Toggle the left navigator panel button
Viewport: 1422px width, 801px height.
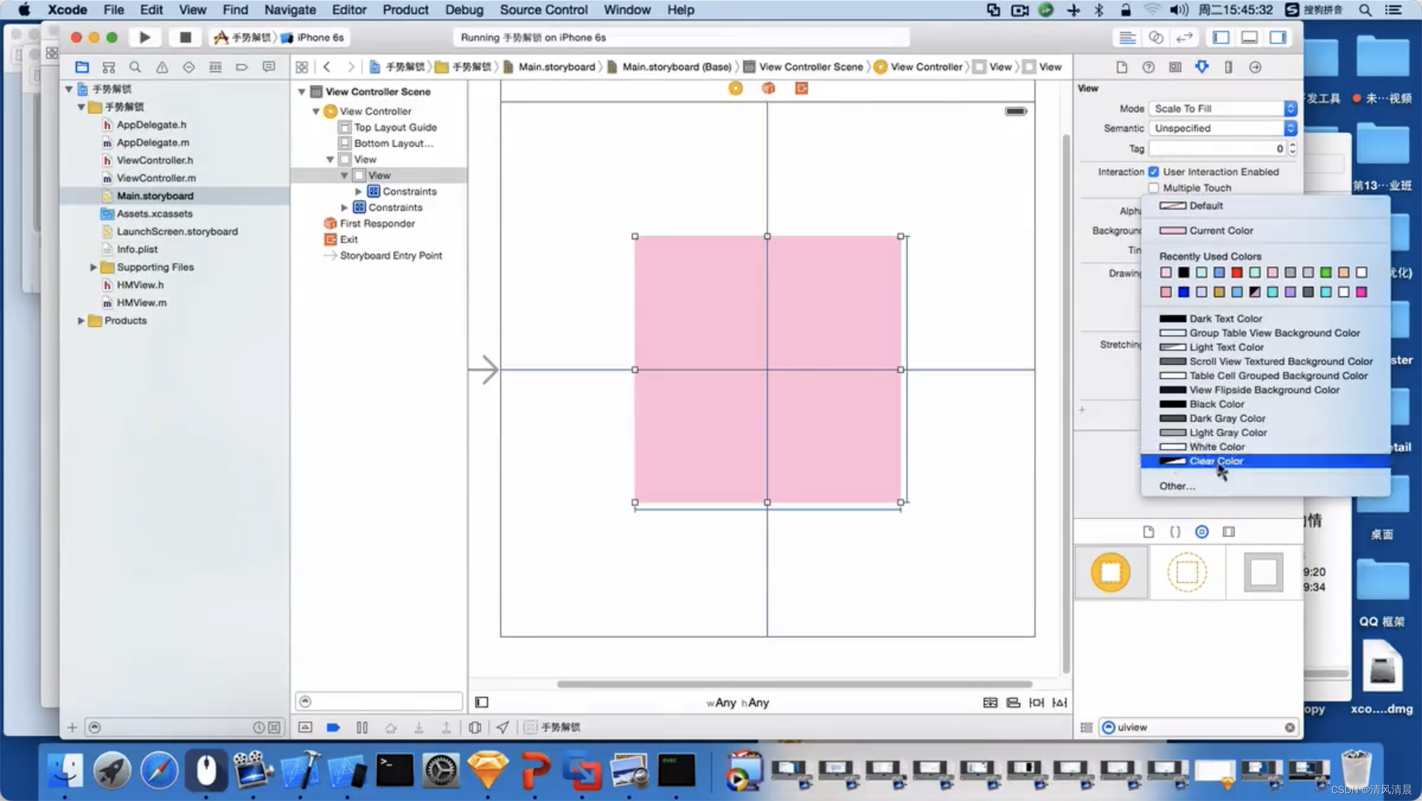tap(1221, 37)
